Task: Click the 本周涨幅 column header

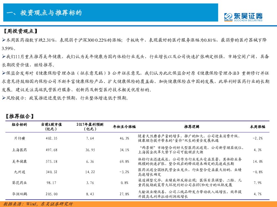Action: [258, 127]
